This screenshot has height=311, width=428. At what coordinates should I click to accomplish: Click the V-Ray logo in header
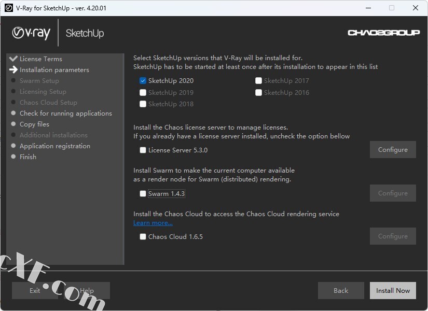(x=31, y=33)
